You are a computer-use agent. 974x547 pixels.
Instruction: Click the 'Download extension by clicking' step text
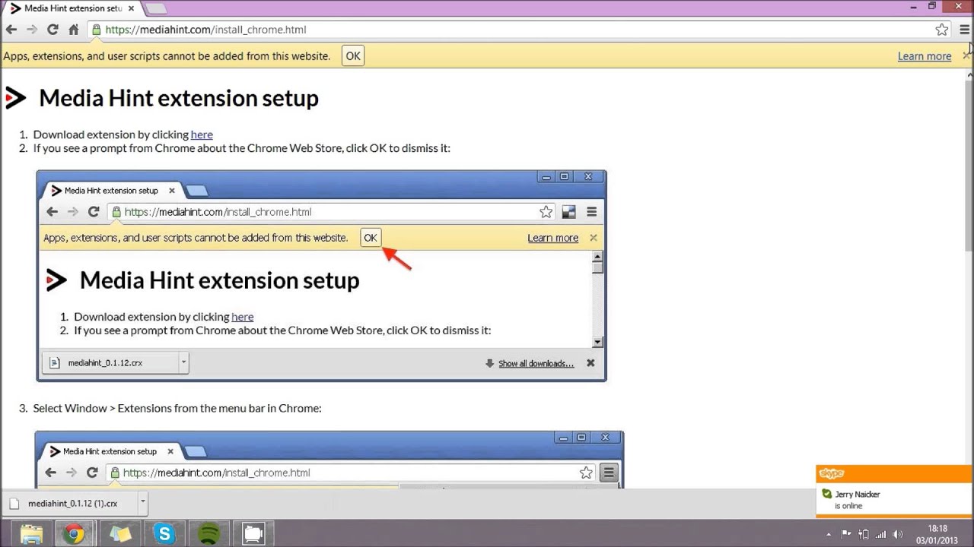pos(111,134)
